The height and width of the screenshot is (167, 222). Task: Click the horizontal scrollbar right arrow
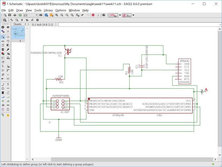(x=215, y=159)
